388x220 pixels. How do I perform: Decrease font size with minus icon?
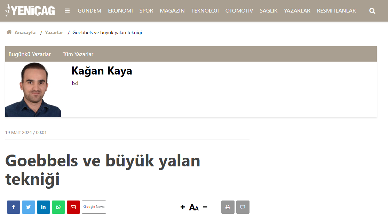[x=205, y=207]
